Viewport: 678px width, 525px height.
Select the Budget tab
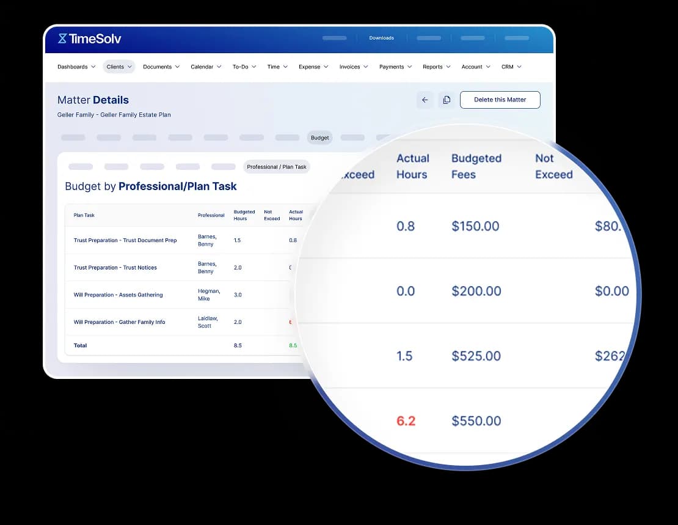click(x=320, y=138)
